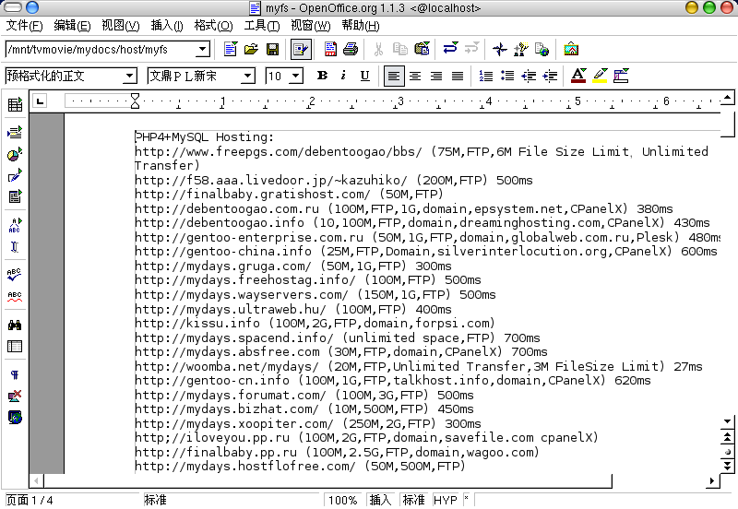Toggle Online Layout globe icon
This screenshot has height=509, width=738.
pos(15,418)
